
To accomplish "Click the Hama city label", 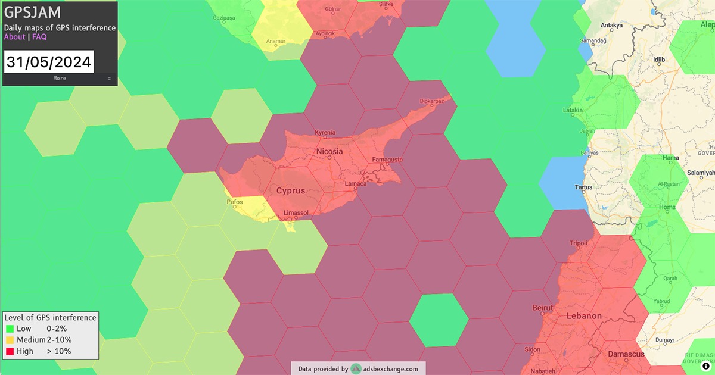I will (x=671, y=158).
